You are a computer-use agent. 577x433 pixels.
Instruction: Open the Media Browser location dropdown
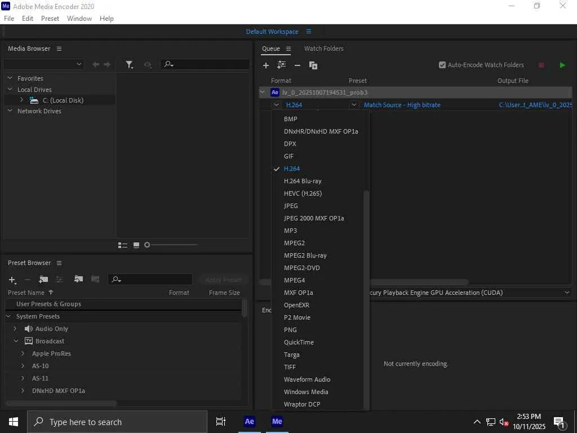click(x=43, y=64)
